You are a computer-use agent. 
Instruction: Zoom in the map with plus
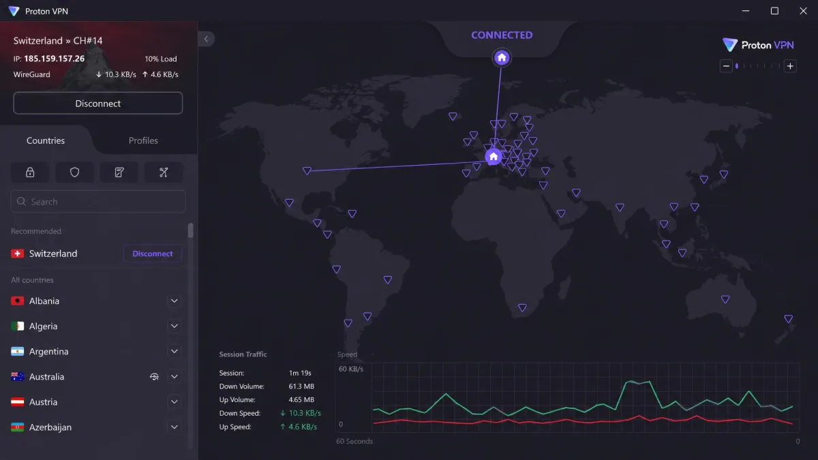click(790, 66)
